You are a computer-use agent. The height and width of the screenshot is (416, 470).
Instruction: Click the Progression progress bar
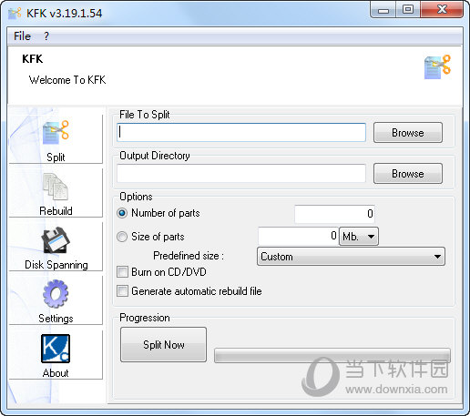point(332,355)
